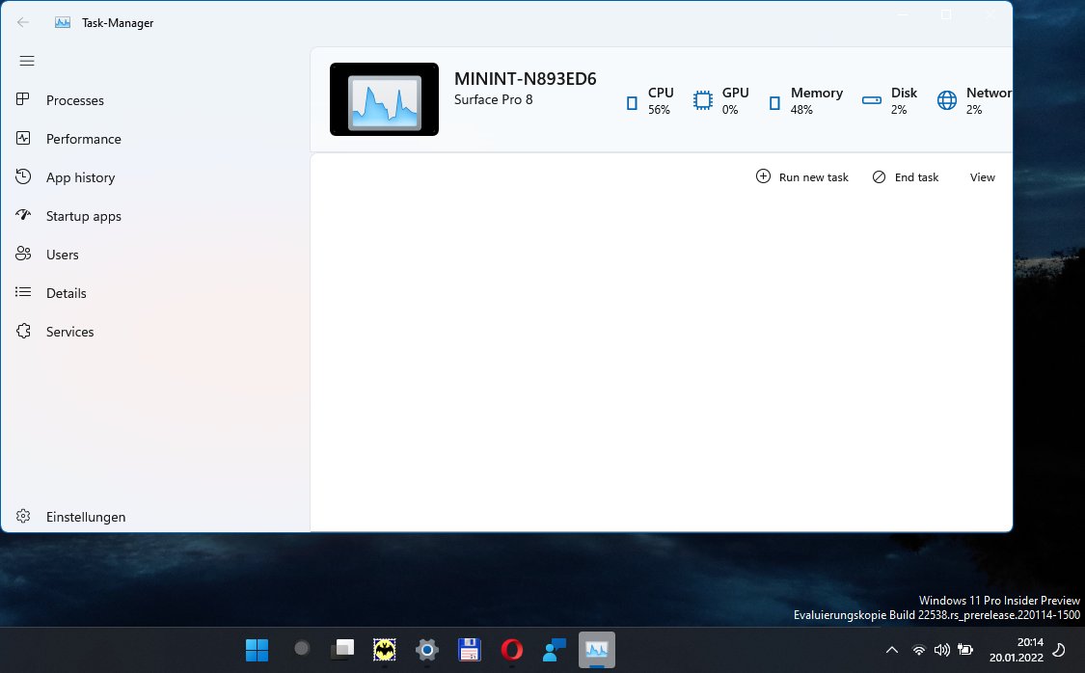
Task: Click the battery tray icon
Action: pos(965,650)
